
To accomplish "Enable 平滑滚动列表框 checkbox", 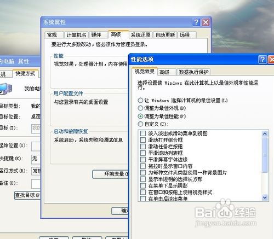I will click(143, 153).
